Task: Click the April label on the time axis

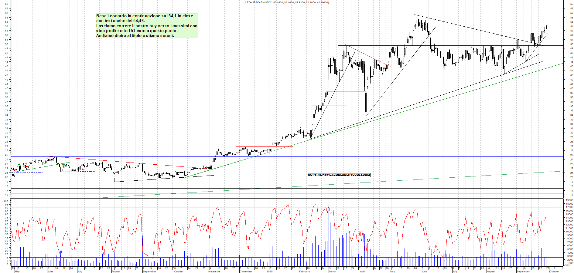Action: coord(363,271)
